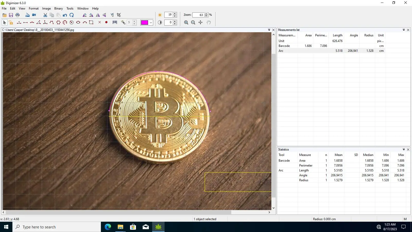This screenshot has height=232, width=412.
Task: Redo the last undone action
Action: [72, 15]
